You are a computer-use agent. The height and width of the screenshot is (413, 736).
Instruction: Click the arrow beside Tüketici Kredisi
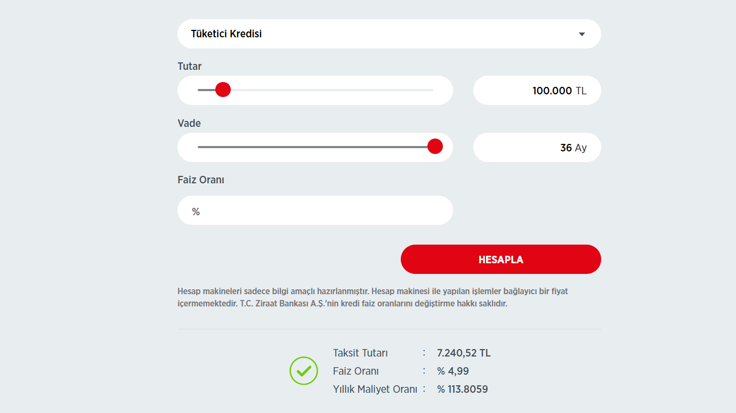tap(581, 34)
